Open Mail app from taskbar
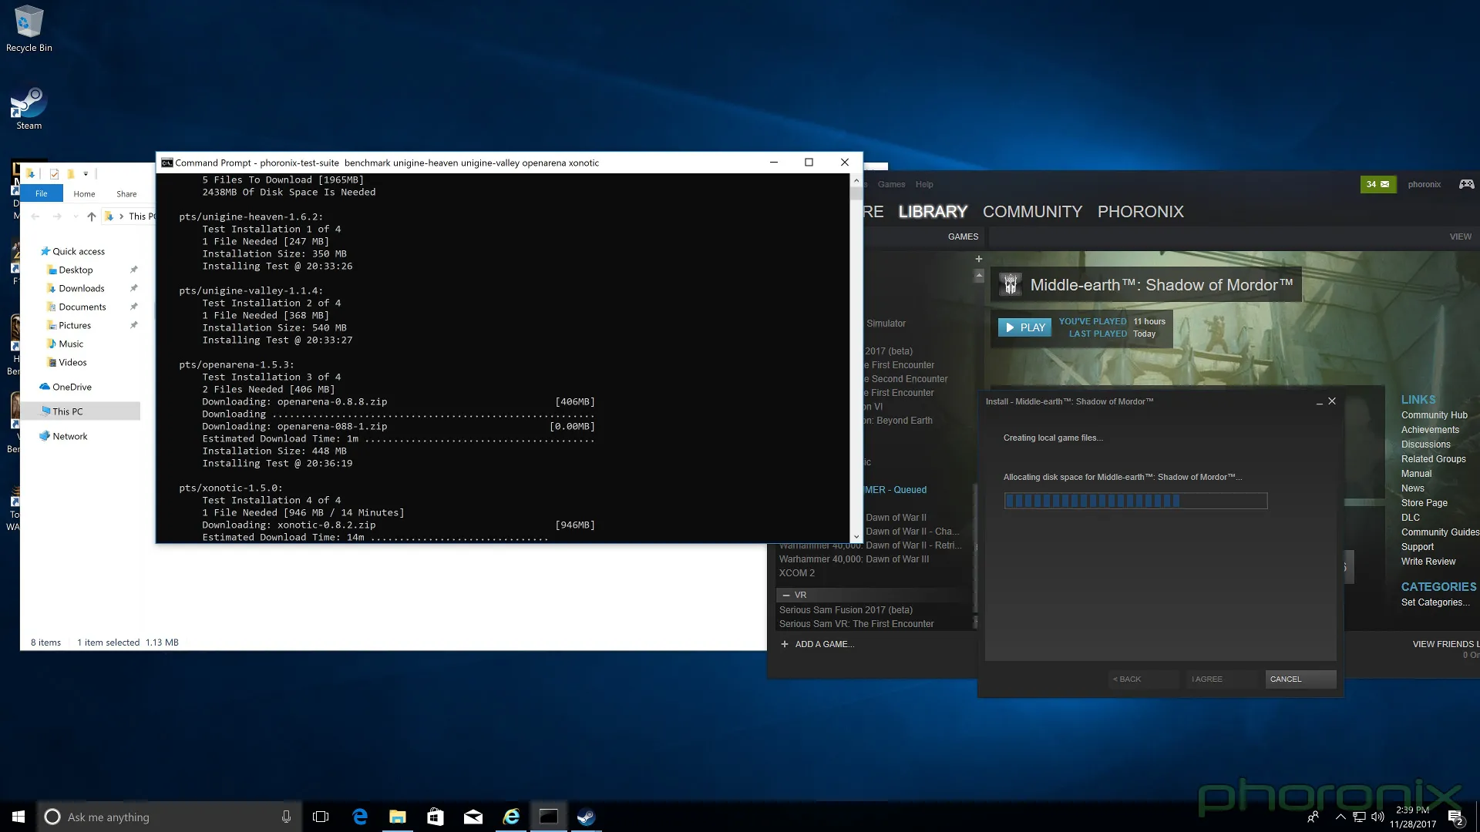The height and width of the screenshot is (832, 1480). pyautogui.click(x=473, y=817)
